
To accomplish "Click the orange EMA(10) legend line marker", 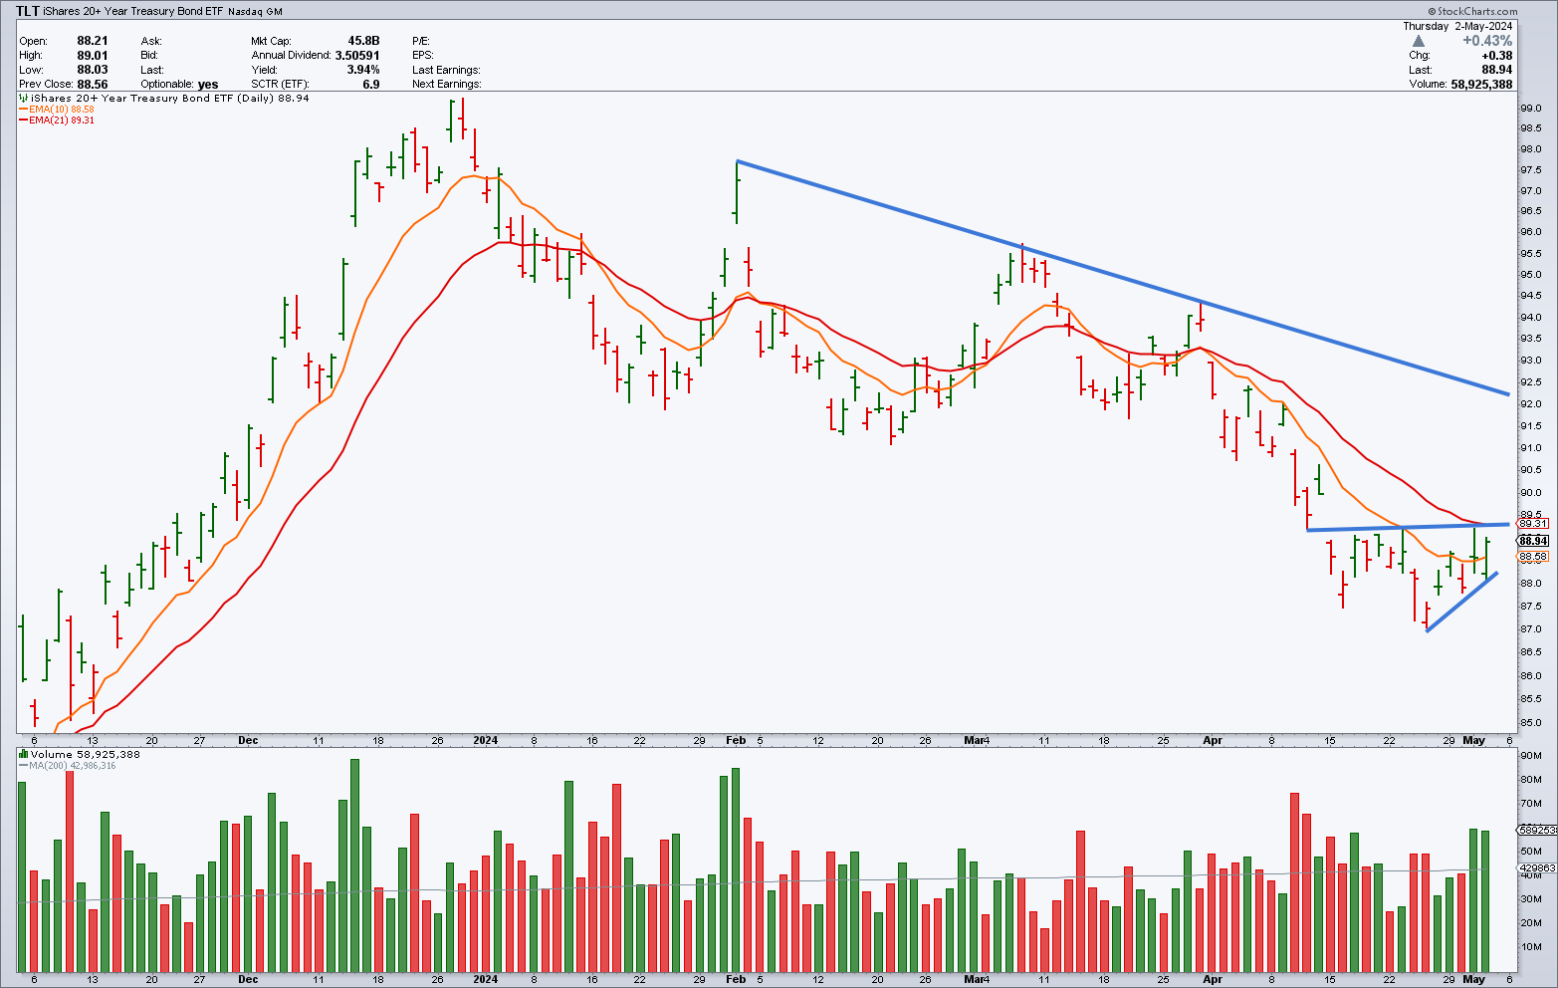I will 23,110.
